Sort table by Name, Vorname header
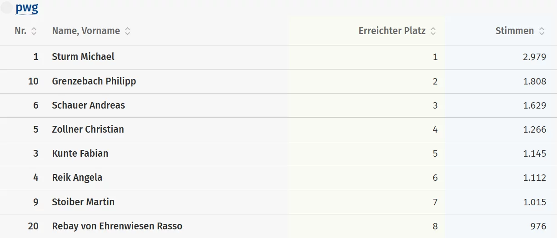The height and width of the screenshot is (238, 557). 86,31
